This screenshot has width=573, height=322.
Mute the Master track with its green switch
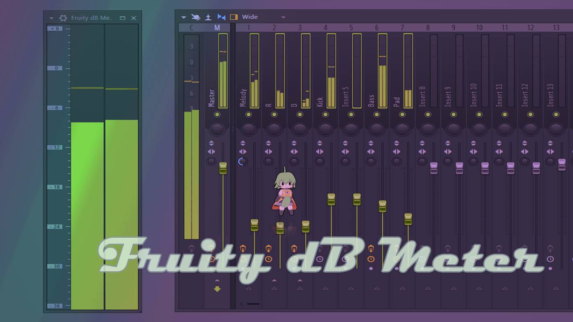point(217,114)
